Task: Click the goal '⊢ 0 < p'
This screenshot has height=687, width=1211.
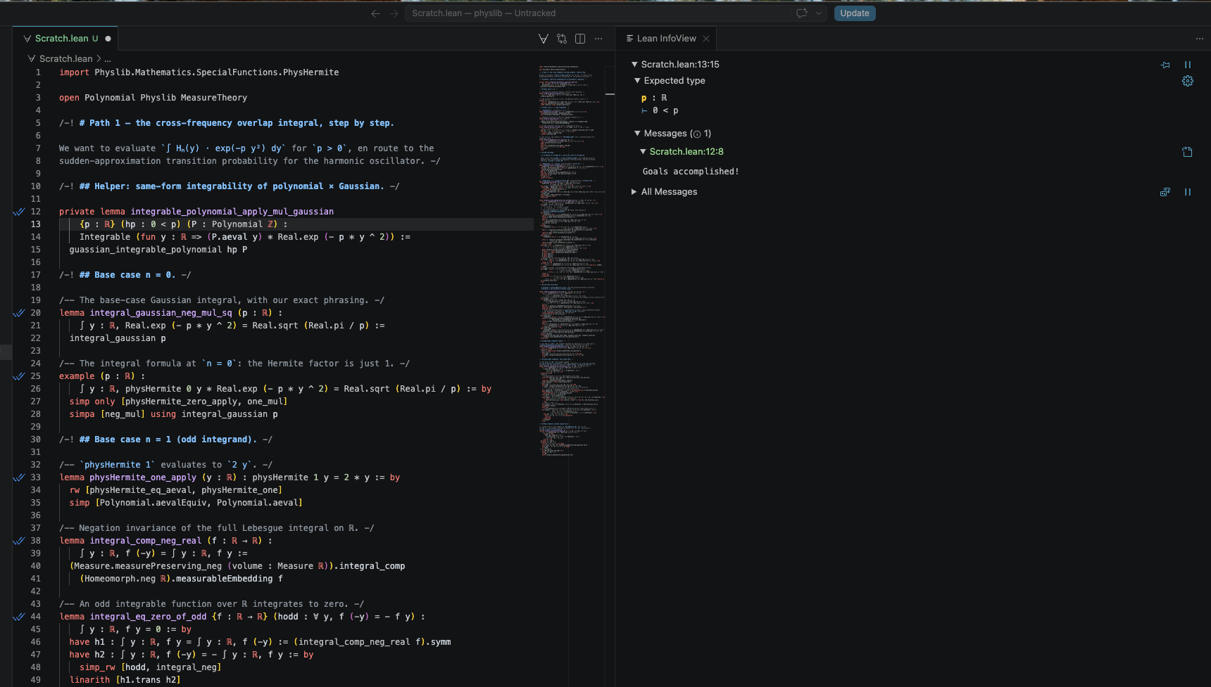Action: tap(660, 111)
